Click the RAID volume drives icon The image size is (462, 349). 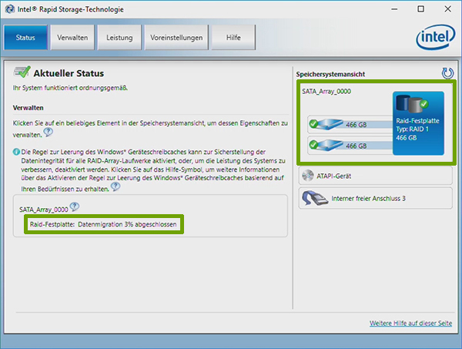click(412, 104)
